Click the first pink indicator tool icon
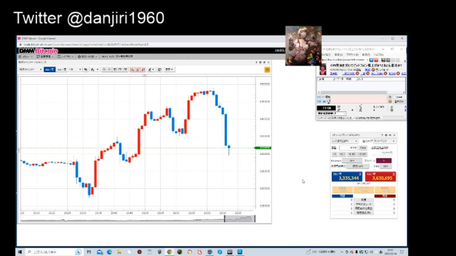This screenshot has height=256, width=456. (132, 70)
